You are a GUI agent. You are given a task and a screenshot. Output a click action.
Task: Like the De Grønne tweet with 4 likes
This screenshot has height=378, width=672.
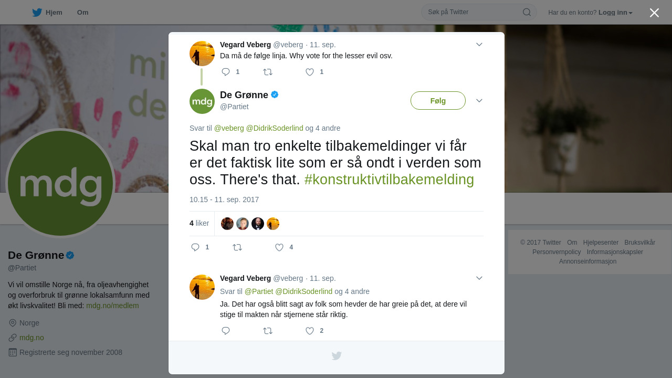(x=279, y=247)
